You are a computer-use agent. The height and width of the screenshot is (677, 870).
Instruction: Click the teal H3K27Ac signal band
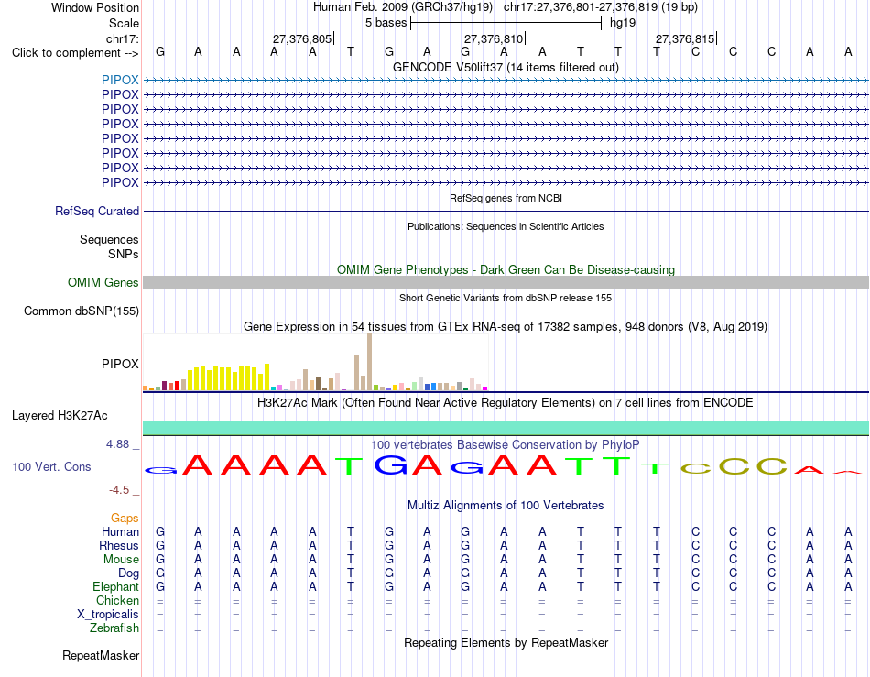tap(506, 428)
